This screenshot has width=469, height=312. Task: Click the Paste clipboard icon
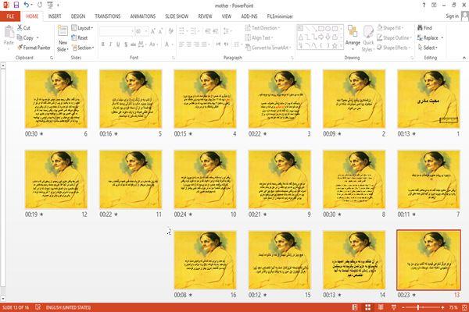coord(9,32)
